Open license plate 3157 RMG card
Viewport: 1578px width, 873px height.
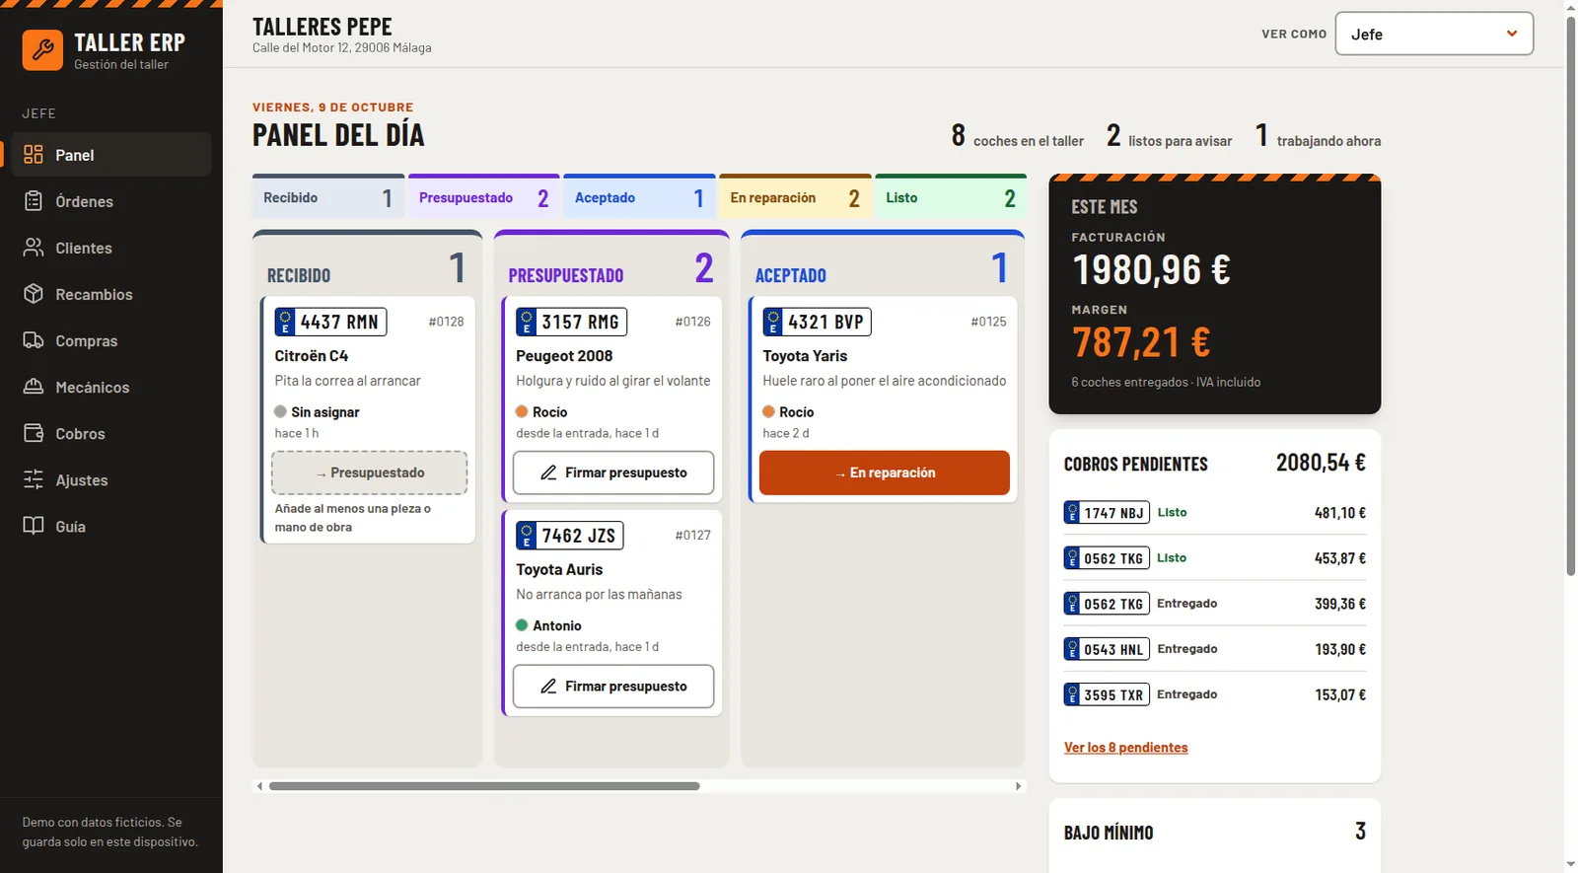point(571,323)
